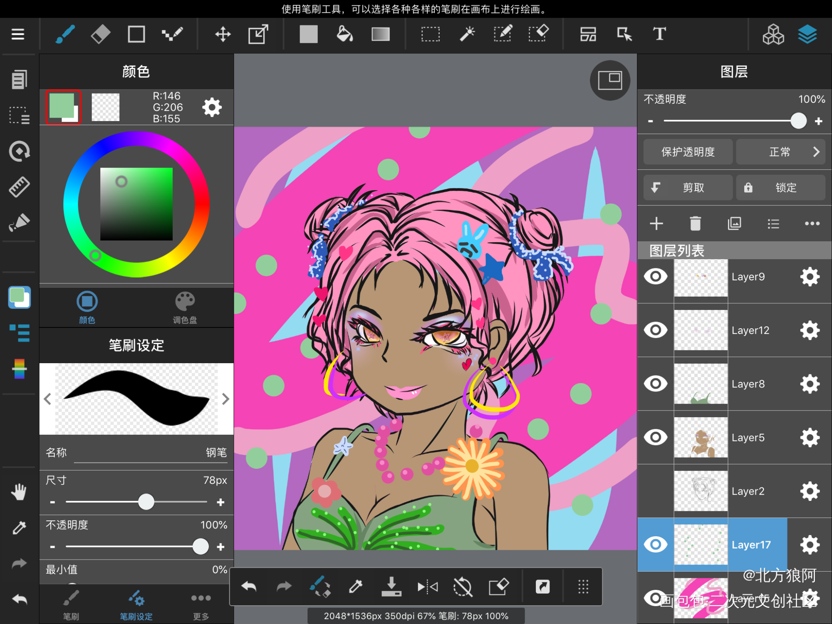Image resolution: width=832 pixels, height=624 pixels.
Task: Open the color panel settings gear
Action: 212,107
